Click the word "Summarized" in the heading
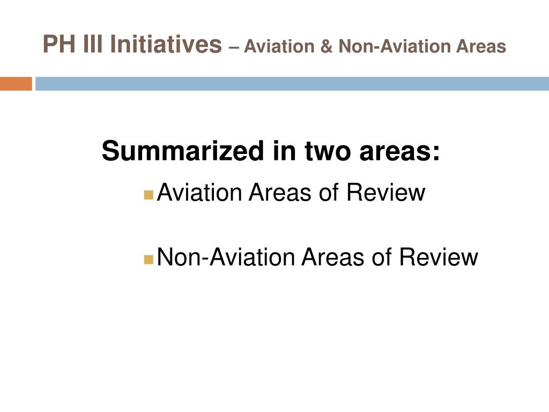 click(x=182, y=151)
